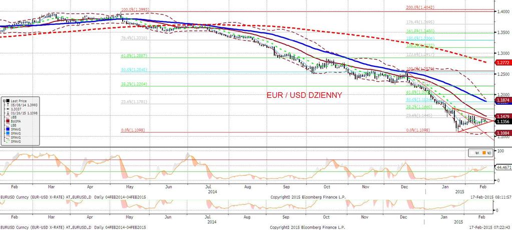The width and height of the screenshot is (512, 230).
Task: Click the 1.2000 price axis label
Action: [502, 95]
